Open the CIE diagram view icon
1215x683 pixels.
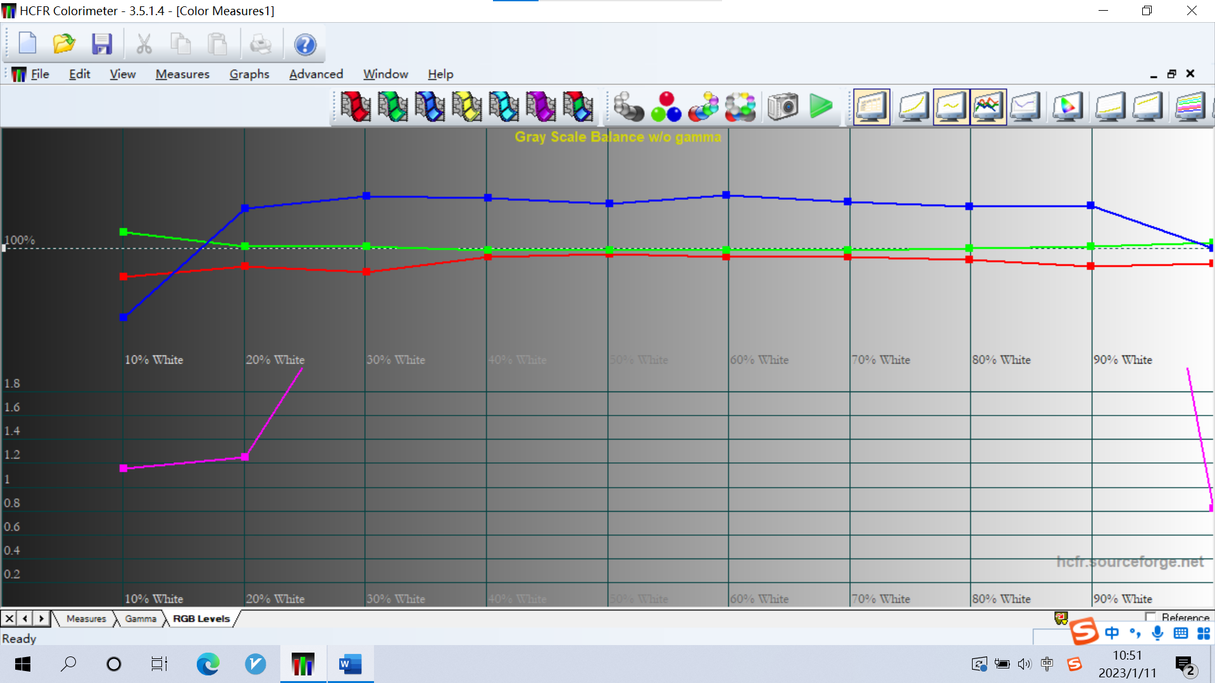(x=1067, y=106)
